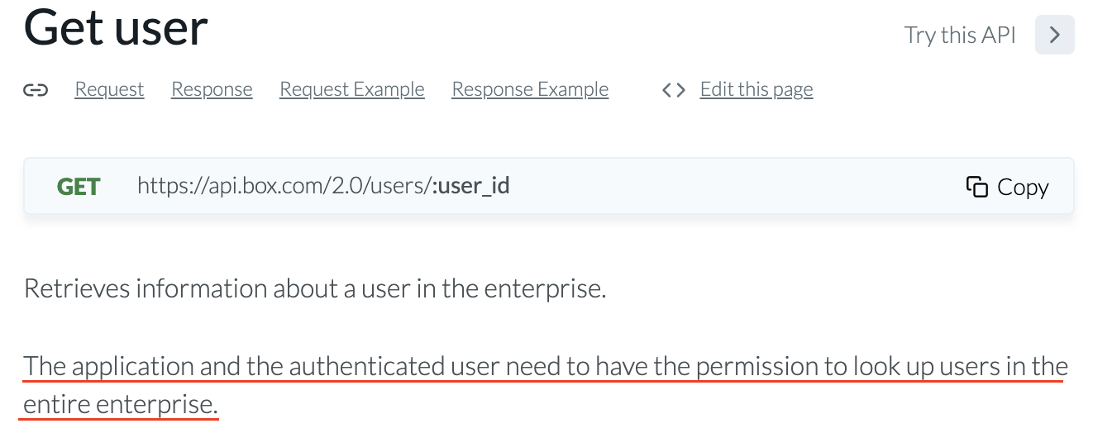Viewport: 1093px width, 433px height.
Task: Jump to the Request section
Action: click(x=109, y=89)
